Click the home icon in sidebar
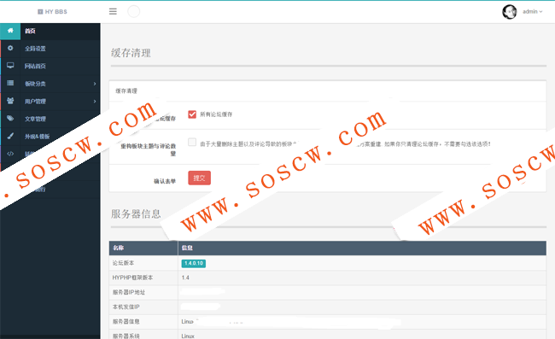 point(10,31)
